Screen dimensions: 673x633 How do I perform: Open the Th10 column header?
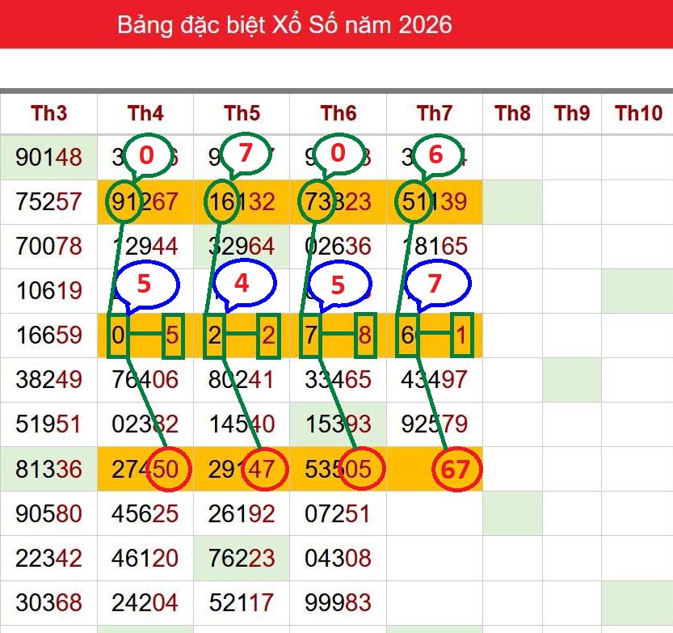(638, 113)
